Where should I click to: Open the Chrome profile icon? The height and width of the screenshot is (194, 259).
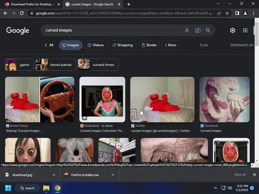pyautogui.click(x=245, y=13)
